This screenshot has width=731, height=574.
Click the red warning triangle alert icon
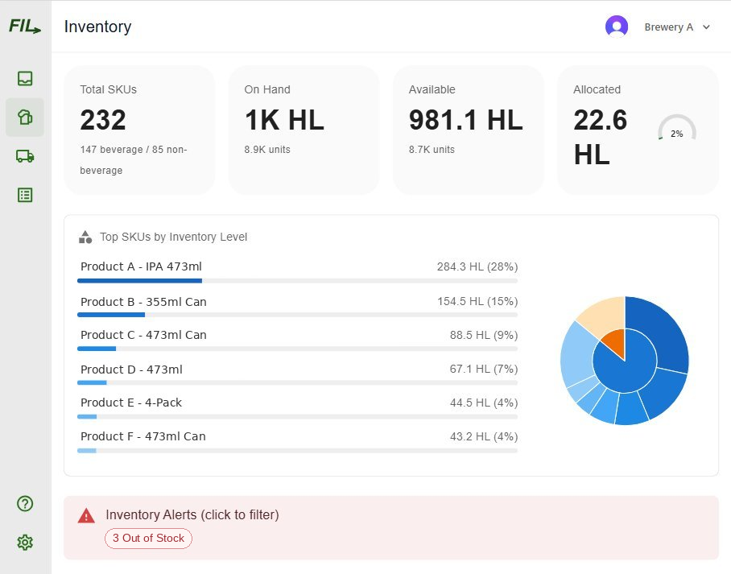[86, 516]
